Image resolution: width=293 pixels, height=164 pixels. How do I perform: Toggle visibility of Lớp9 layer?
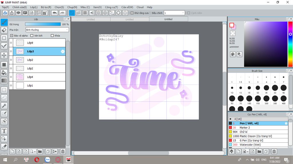(11, 43)
